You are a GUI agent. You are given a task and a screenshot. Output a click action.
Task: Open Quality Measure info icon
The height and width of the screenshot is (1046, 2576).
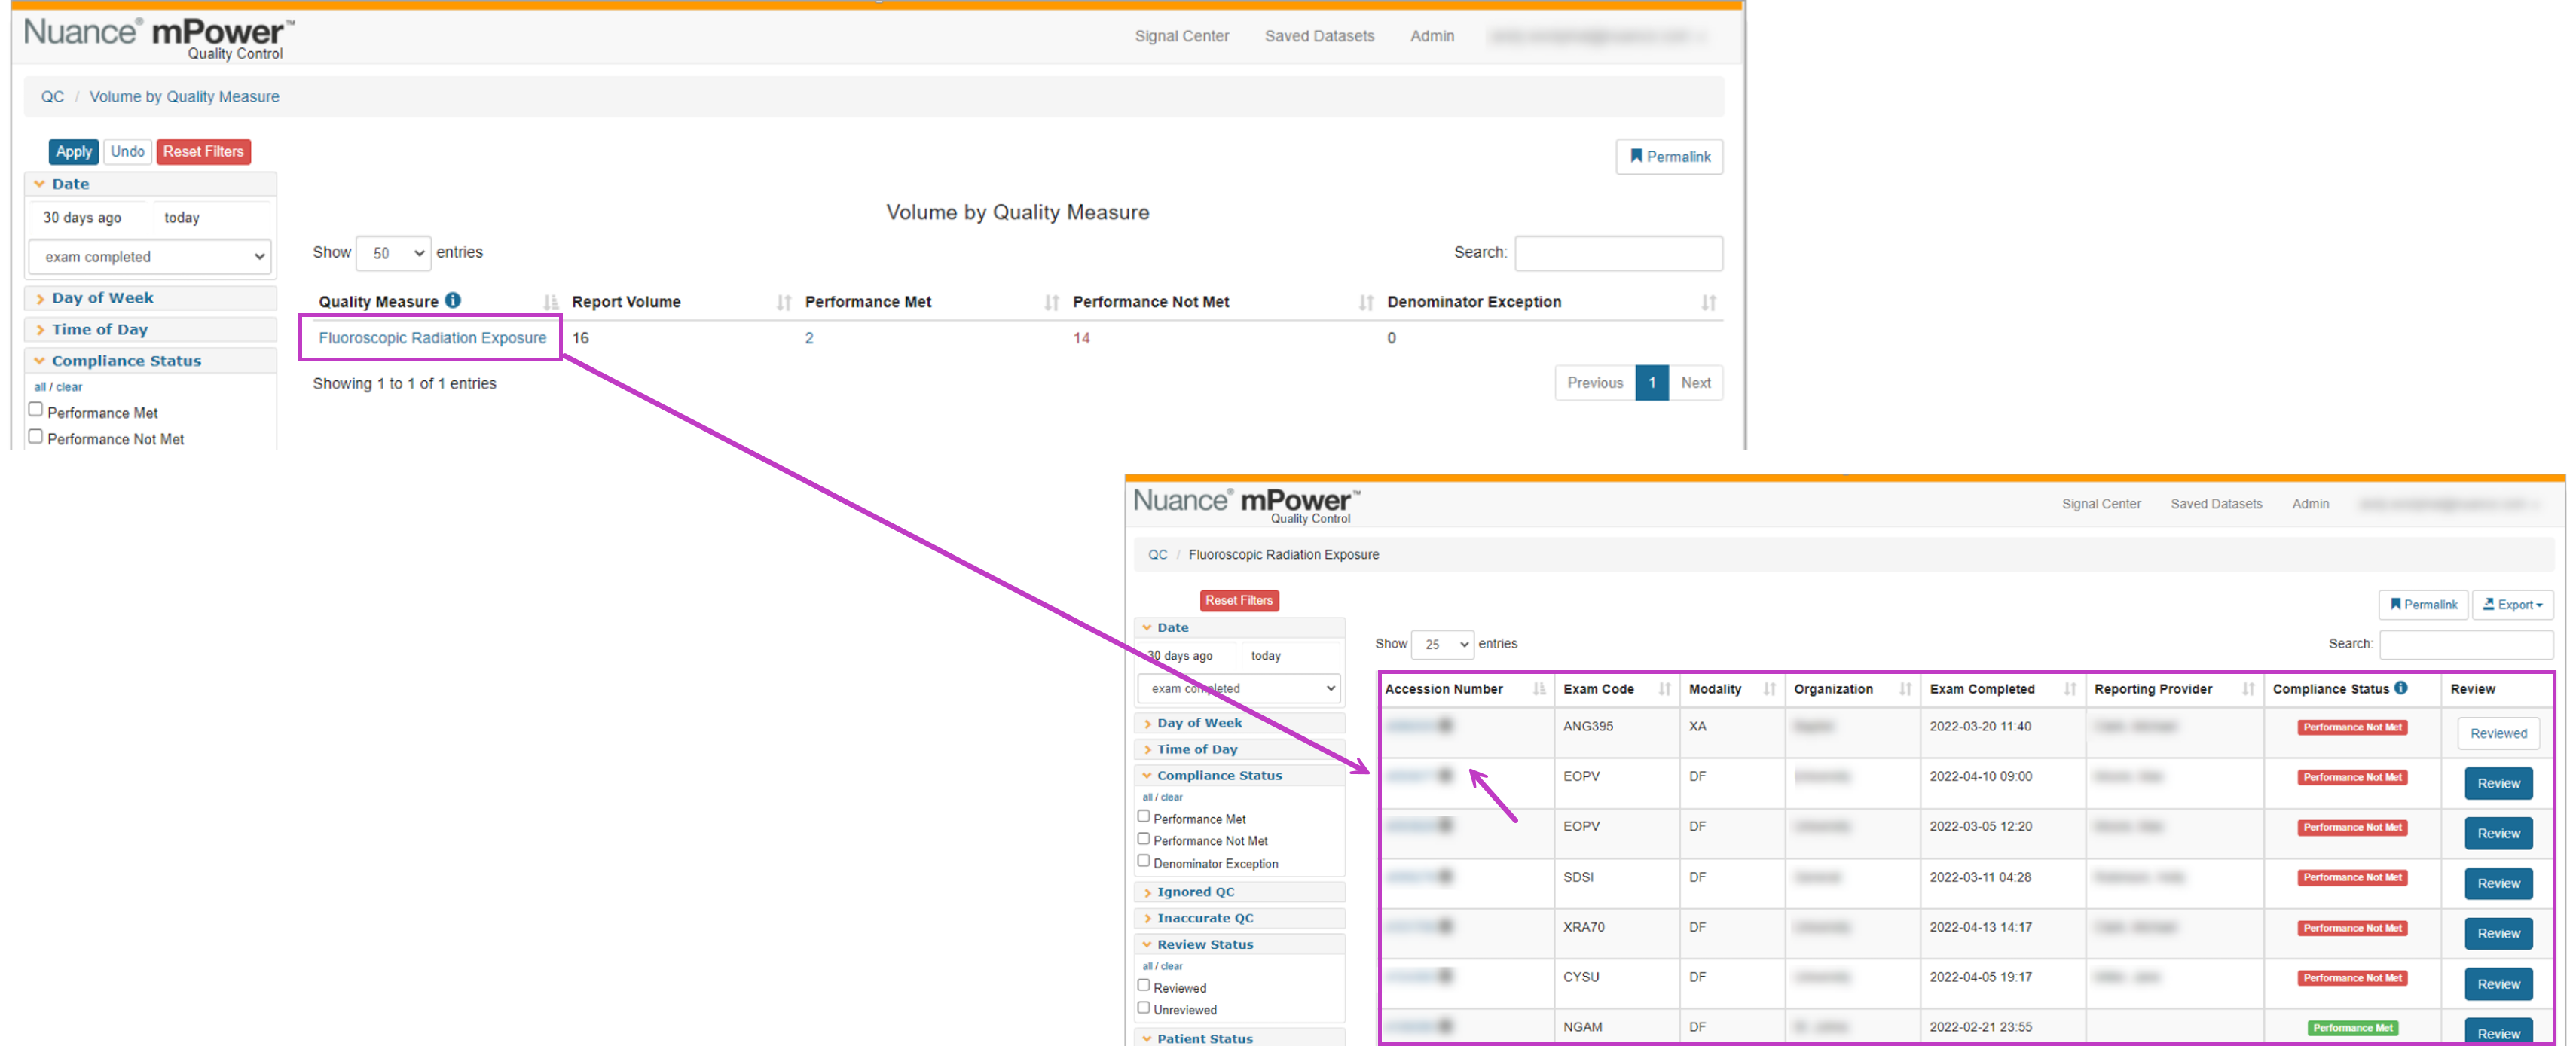pos(453,300)
